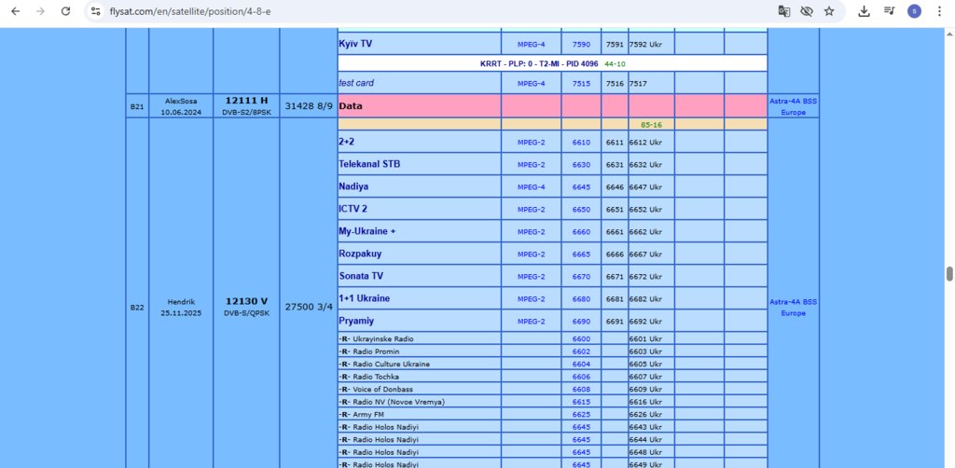
Task: Select the 6610 video PID for 2+2
Action: (x=581, y=143)
